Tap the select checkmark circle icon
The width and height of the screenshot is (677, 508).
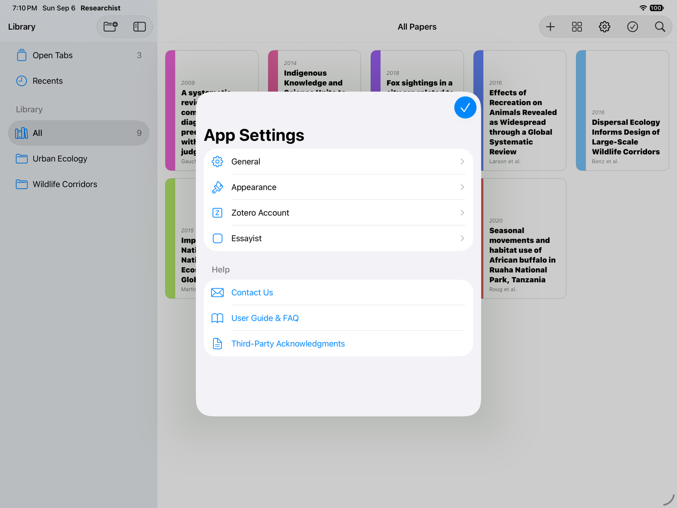[632, 27]
